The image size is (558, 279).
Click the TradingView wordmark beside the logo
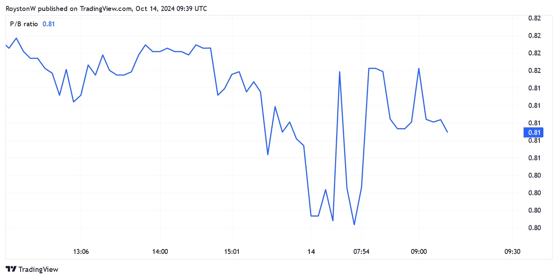pos(38,269)
